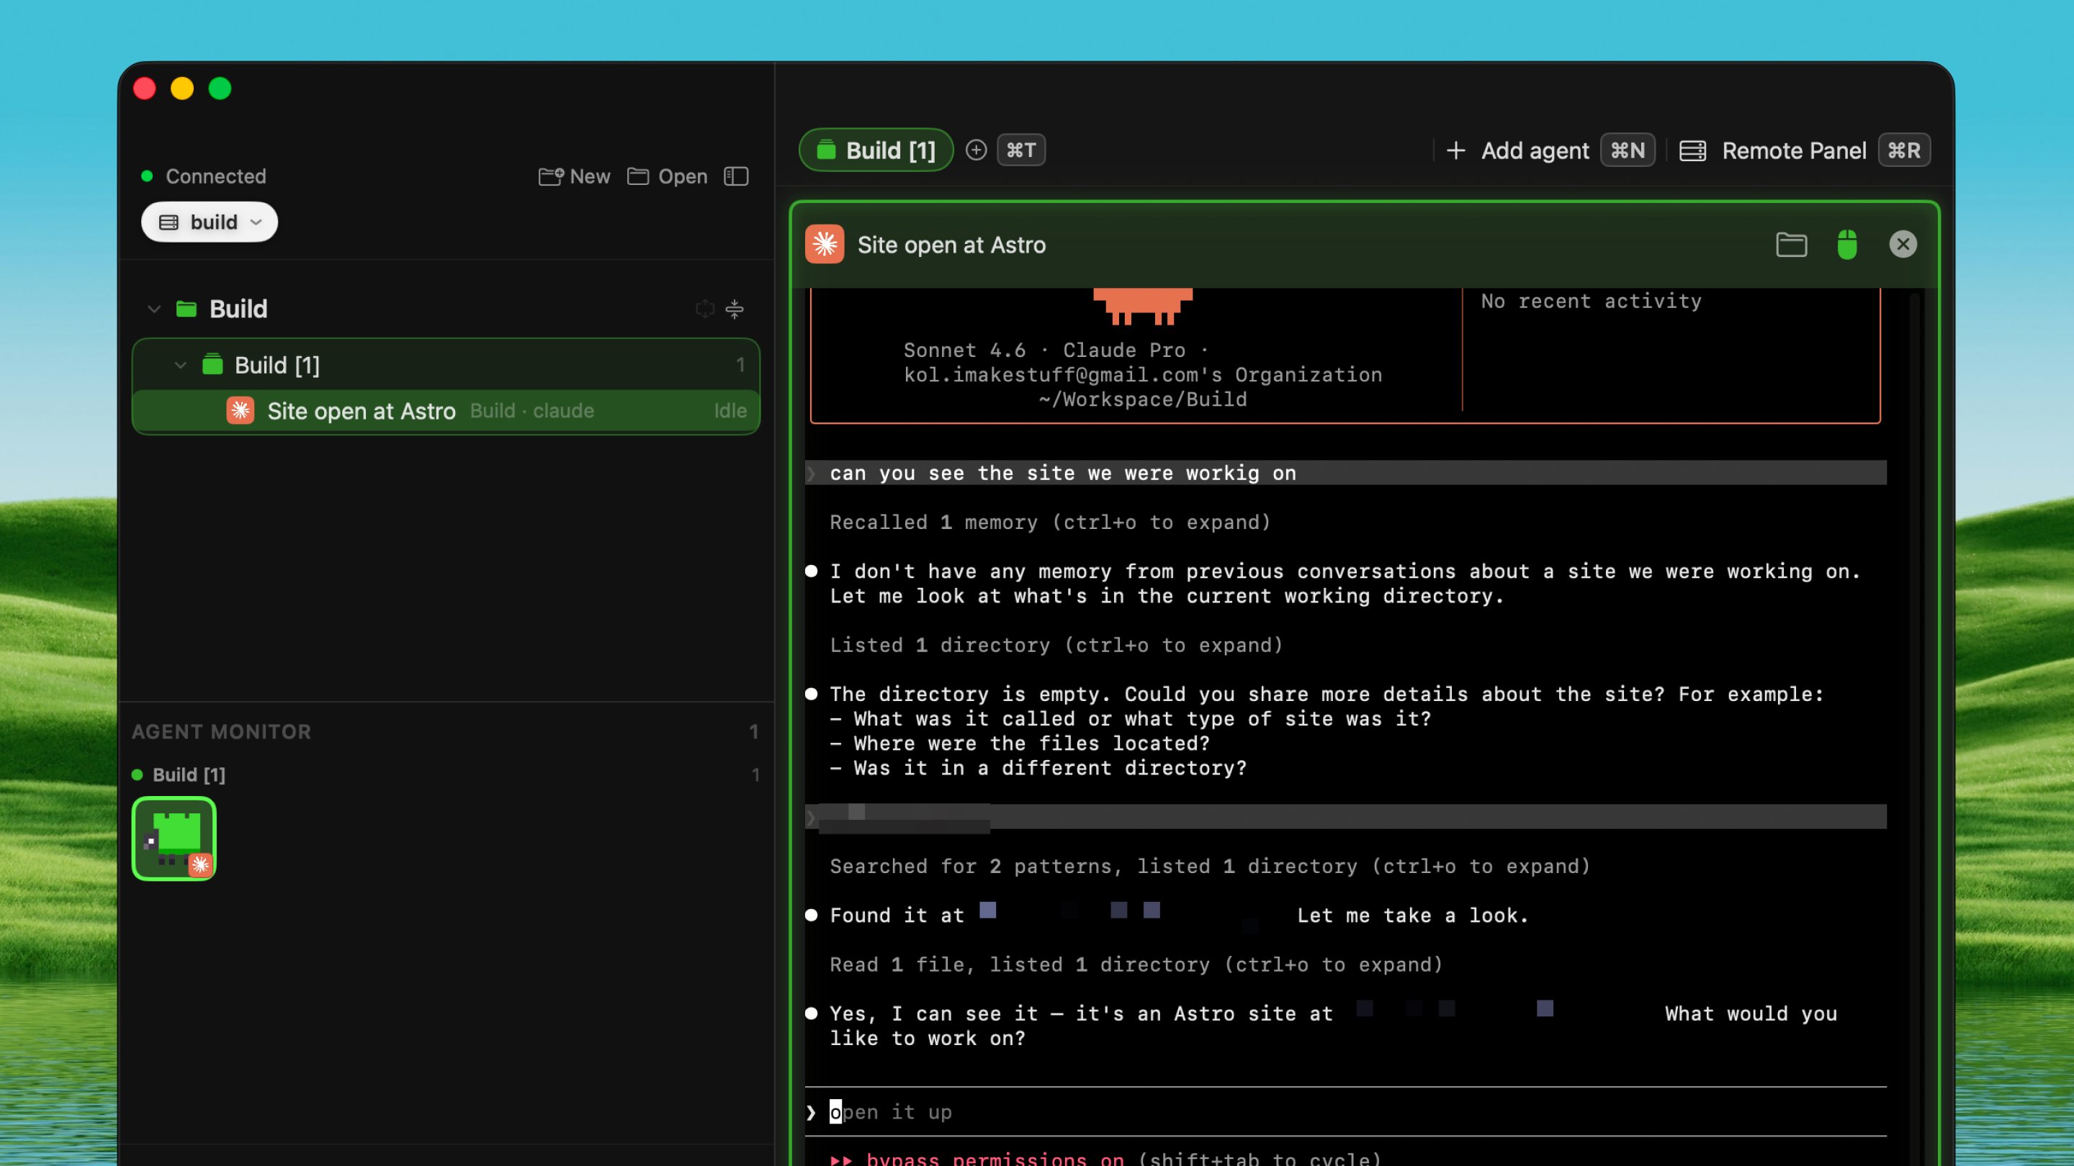Click the New workspace button
The width and height of the screenshot is (2074, 1166).
pos(573,176)
